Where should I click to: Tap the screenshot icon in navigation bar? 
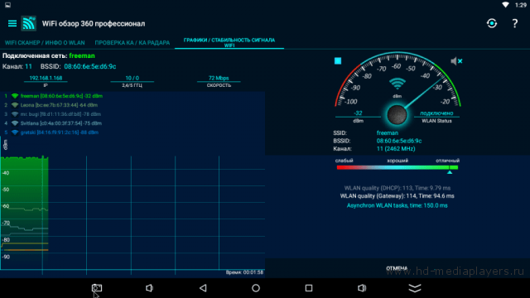[97, 288]
